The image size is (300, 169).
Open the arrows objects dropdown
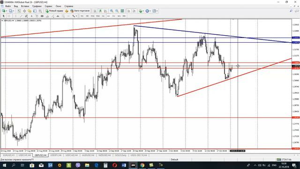click(74, 16)
